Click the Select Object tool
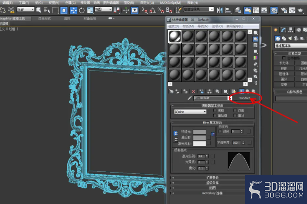 (x=39, y=10)
